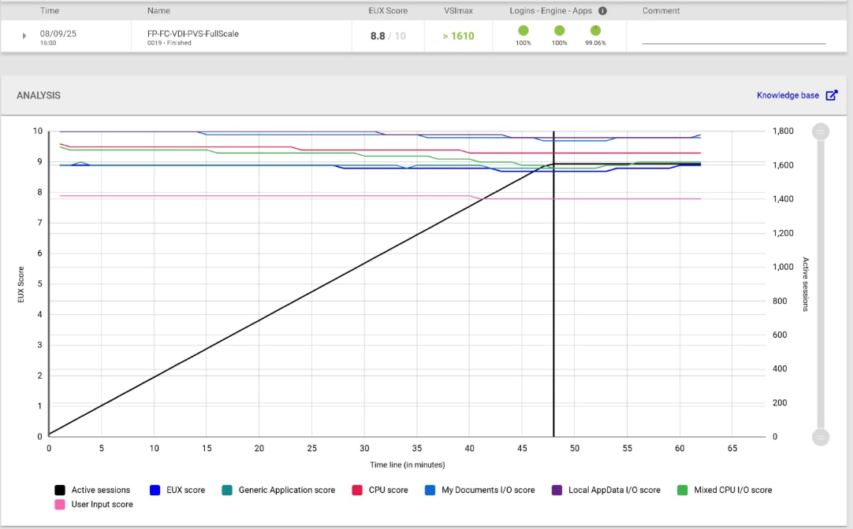Click the Active sessions right axis label

click(806, 285)
